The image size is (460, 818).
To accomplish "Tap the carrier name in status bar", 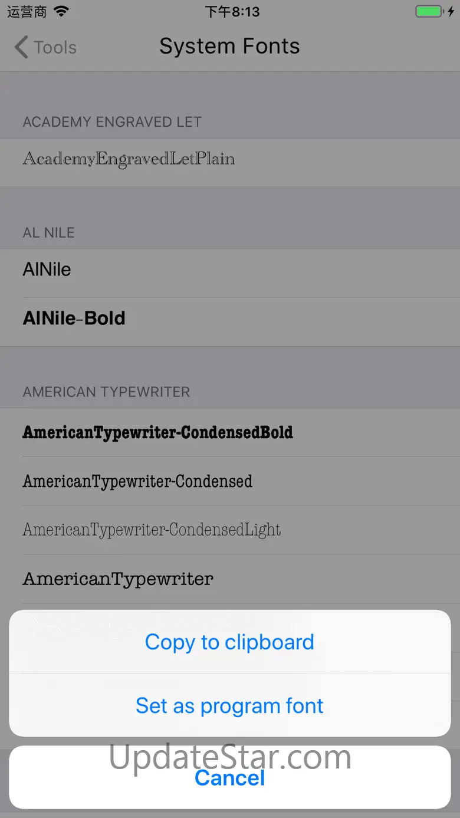I will [27, 12].
